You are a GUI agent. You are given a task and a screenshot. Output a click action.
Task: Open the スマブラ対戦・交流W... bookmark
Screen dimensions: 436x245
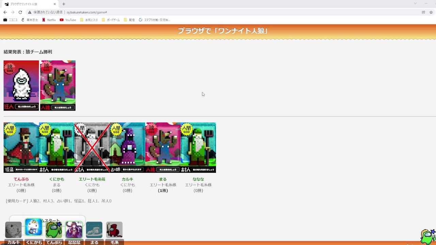tap(154, 20)
